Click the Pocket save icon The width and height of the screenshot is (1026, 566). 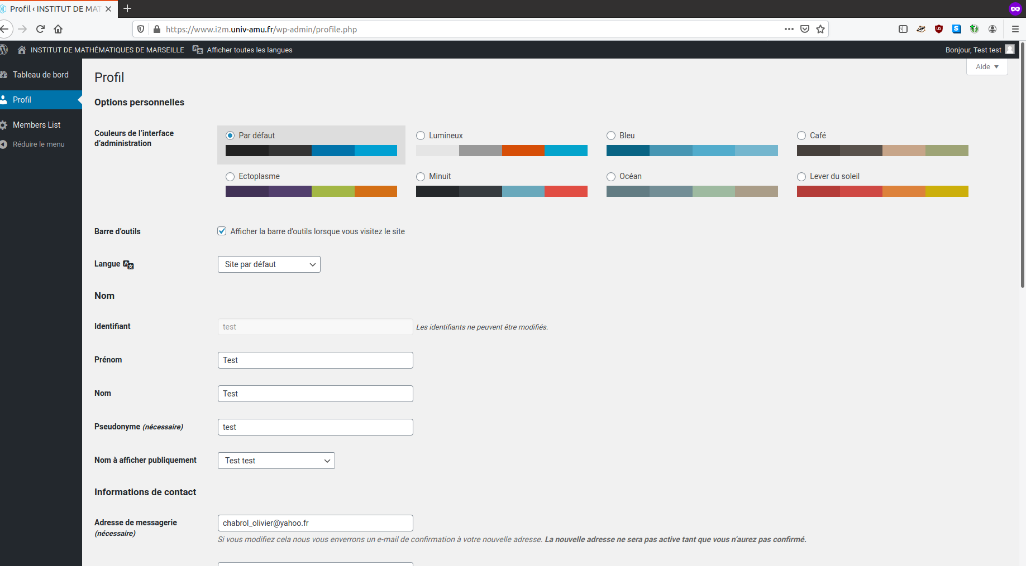805,29
